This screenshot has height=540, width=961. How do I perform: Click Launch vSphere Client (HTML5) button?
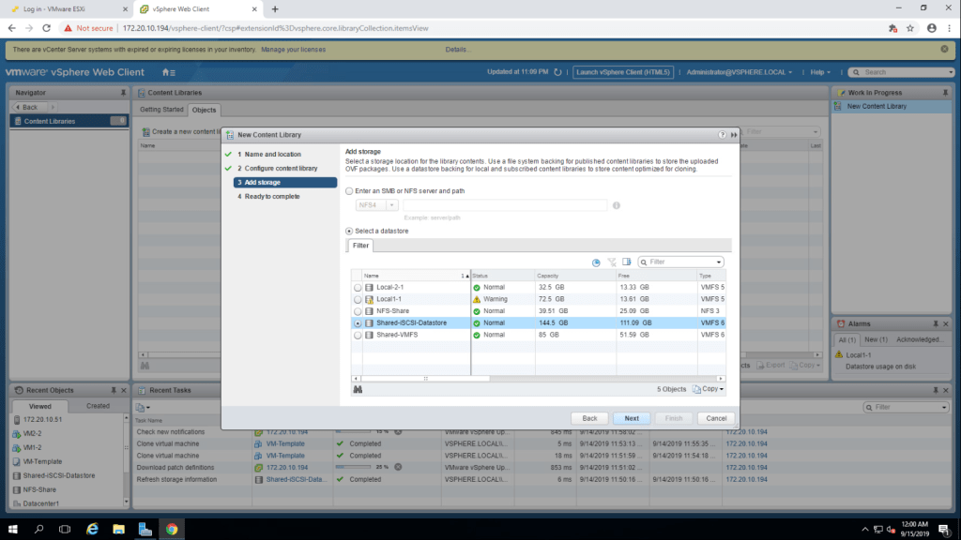[623, 72]
